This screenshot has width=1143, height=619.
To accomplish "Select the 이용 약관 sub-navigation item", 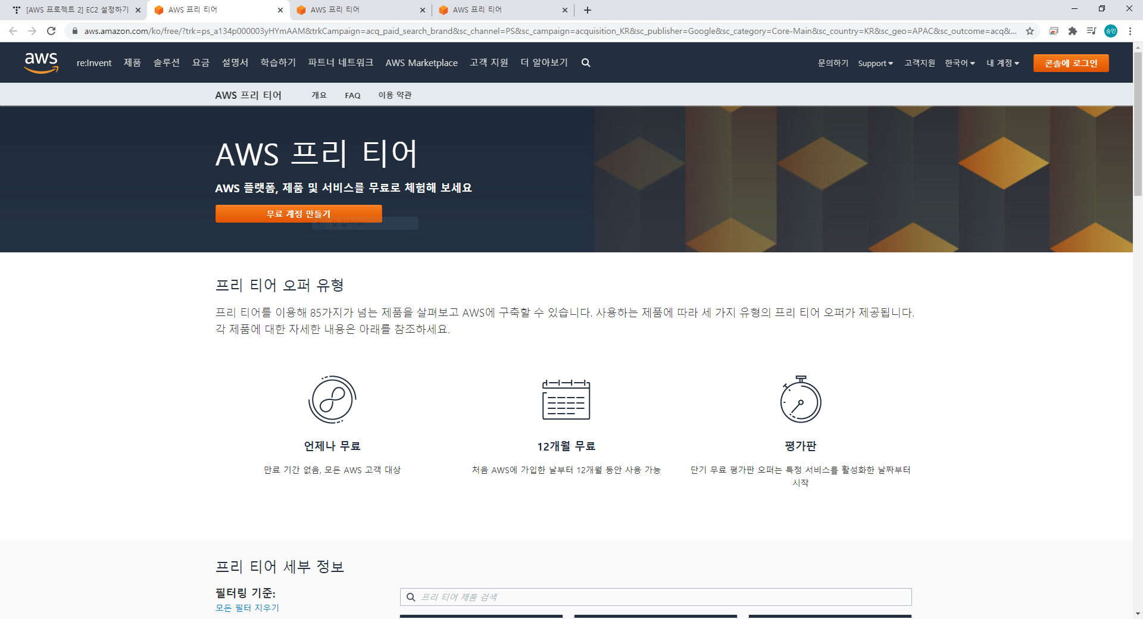I will 395,95.
